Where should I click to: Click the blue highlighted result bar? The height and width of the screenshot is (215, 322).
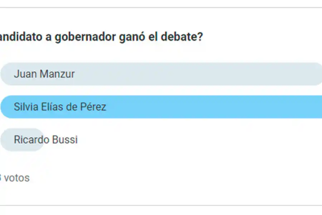pos(215,107)
